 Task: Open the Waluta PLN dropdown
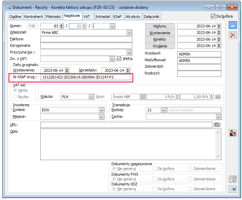click(91, 97)
